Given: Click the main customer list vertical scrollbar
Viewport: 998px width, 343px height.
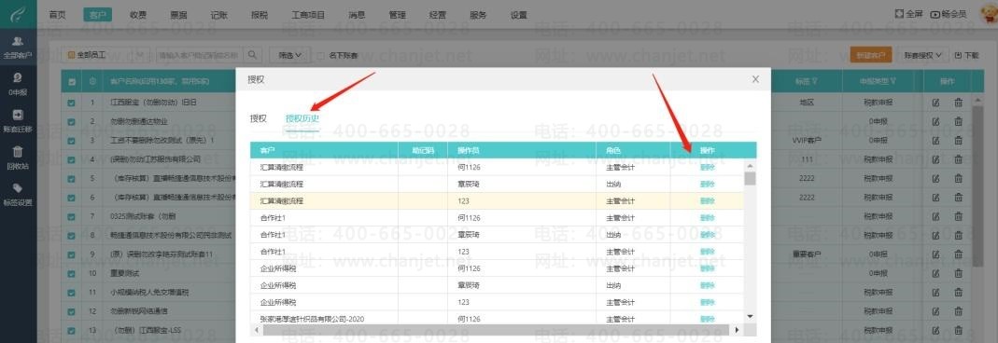Looking at the screenshot, I should pos(977,186).
